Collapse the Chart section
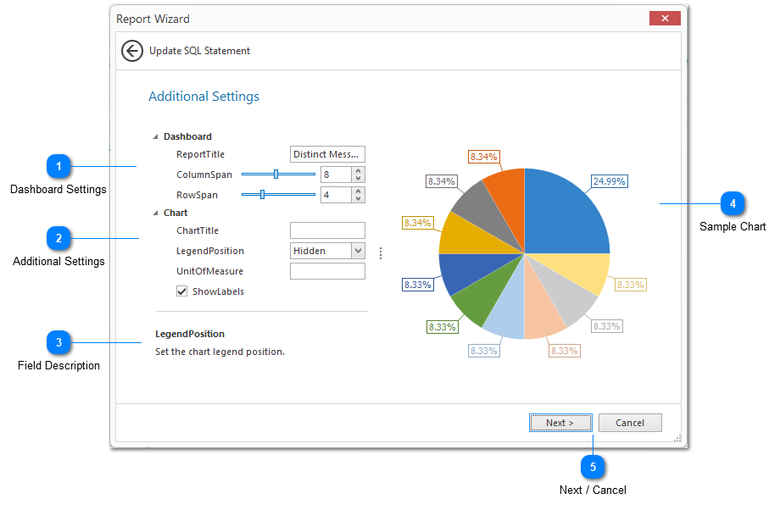This screenshot has height=510, width=780. pos(155,213)
